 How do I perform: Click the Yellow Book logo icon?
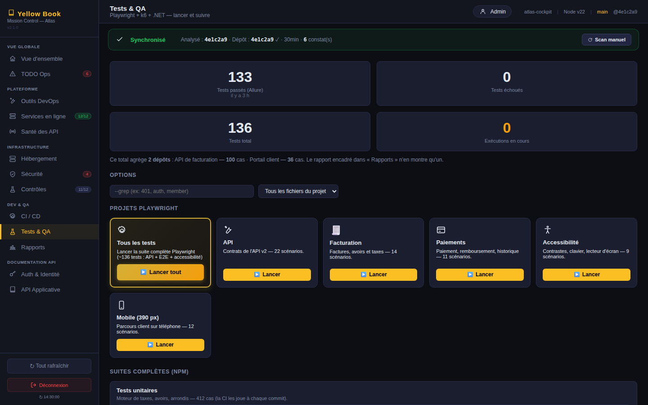[x=11, y=13]
